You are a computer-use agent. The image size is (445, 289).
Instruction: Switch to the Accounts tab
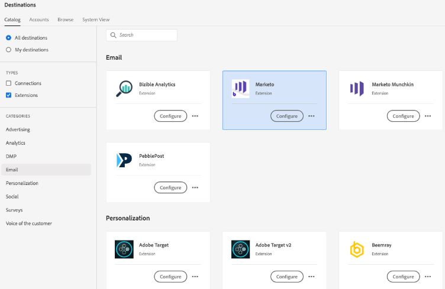[39, 20]
